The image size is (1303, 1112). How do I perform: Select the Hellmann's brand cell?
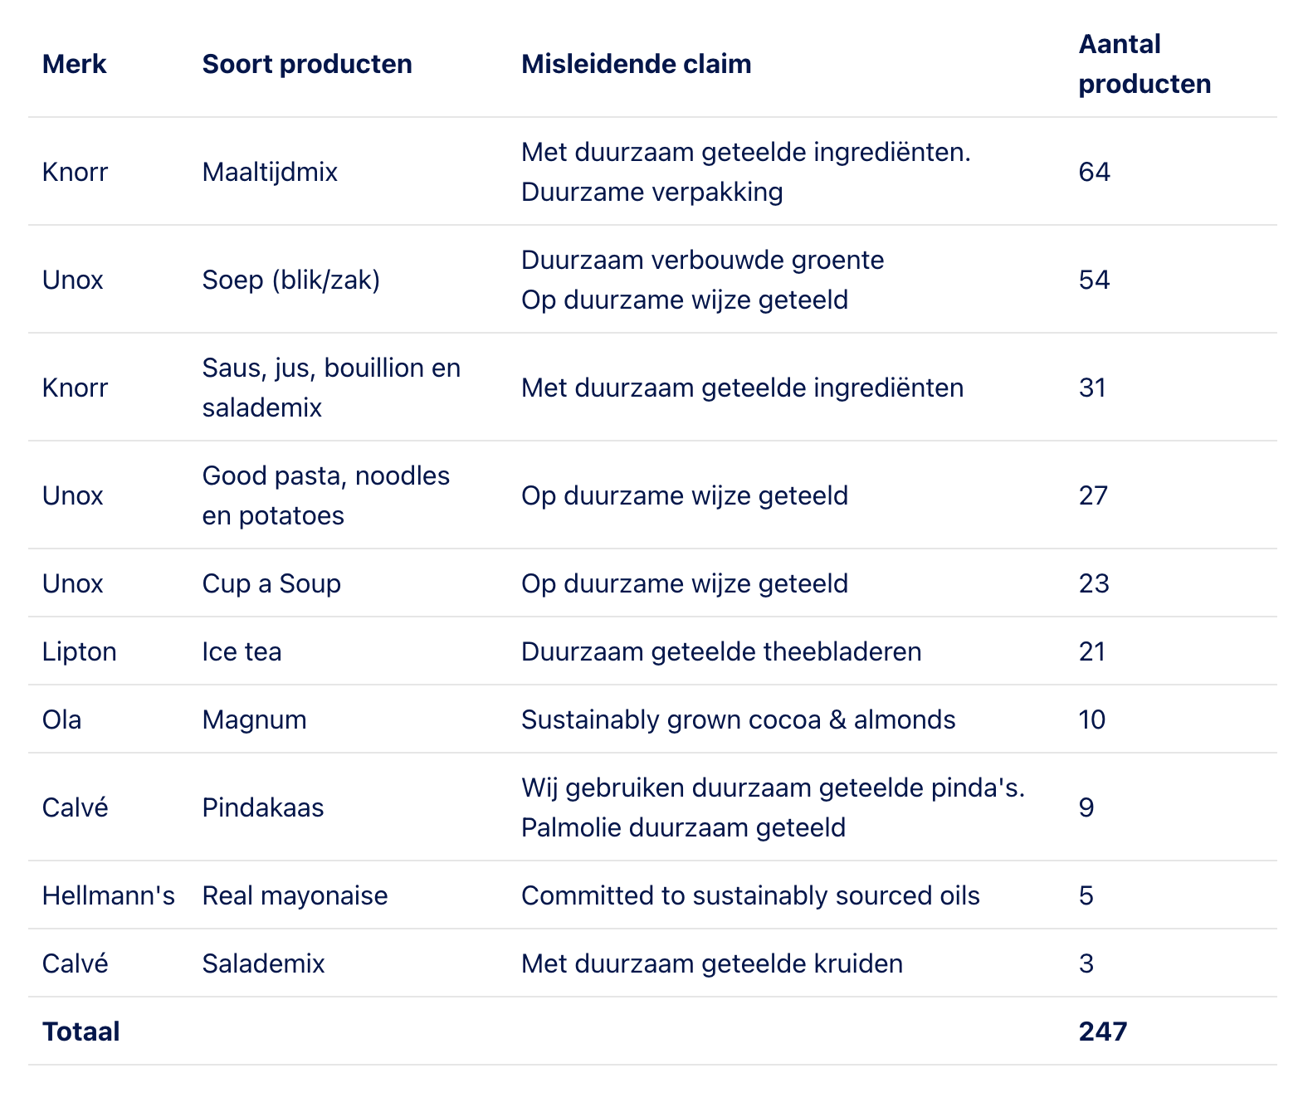(108, 895)
